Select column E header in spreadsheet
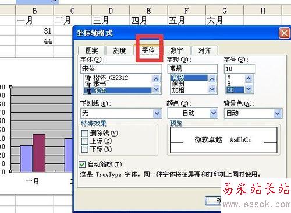The height and width of the screenshot is (213, 291). (x=148, y=11)
